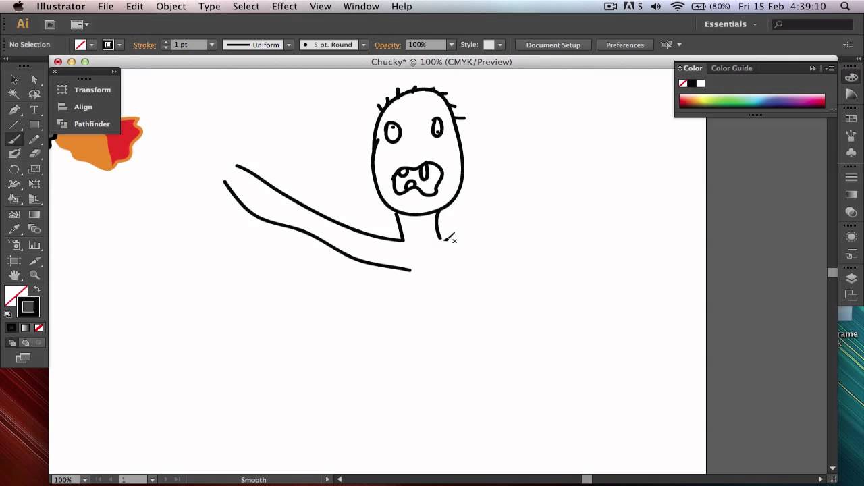Open the Pathfinder panel entry
The height and width of the screenshot is (486, 864).
click(84, 124)
